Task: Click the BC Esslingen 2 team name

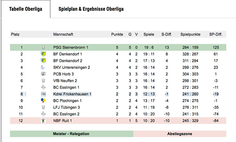Action: (x=66, y=114)
